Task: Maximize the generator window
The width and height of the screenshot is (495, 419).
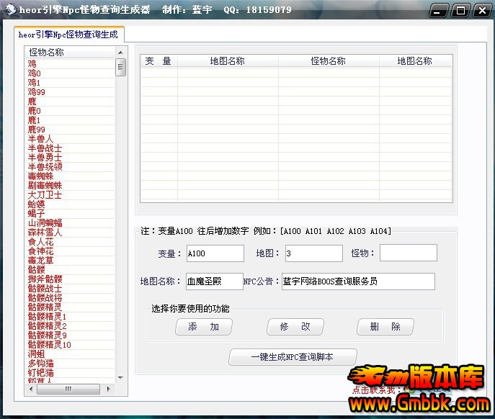Action: tap(461, 10)
